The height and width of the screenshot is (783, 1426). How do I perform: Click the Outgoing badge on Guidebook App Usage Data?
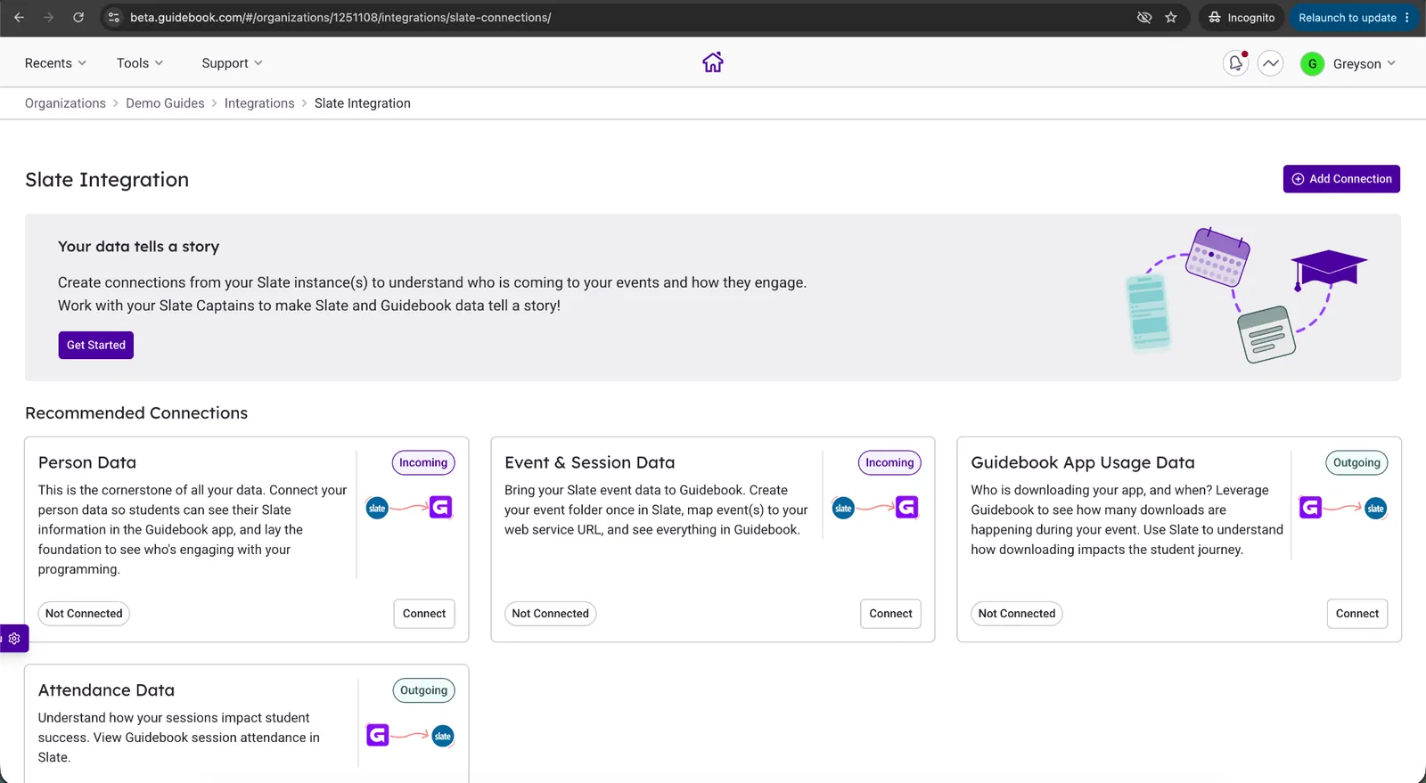pyautogui.click(x=1356, y=463)
